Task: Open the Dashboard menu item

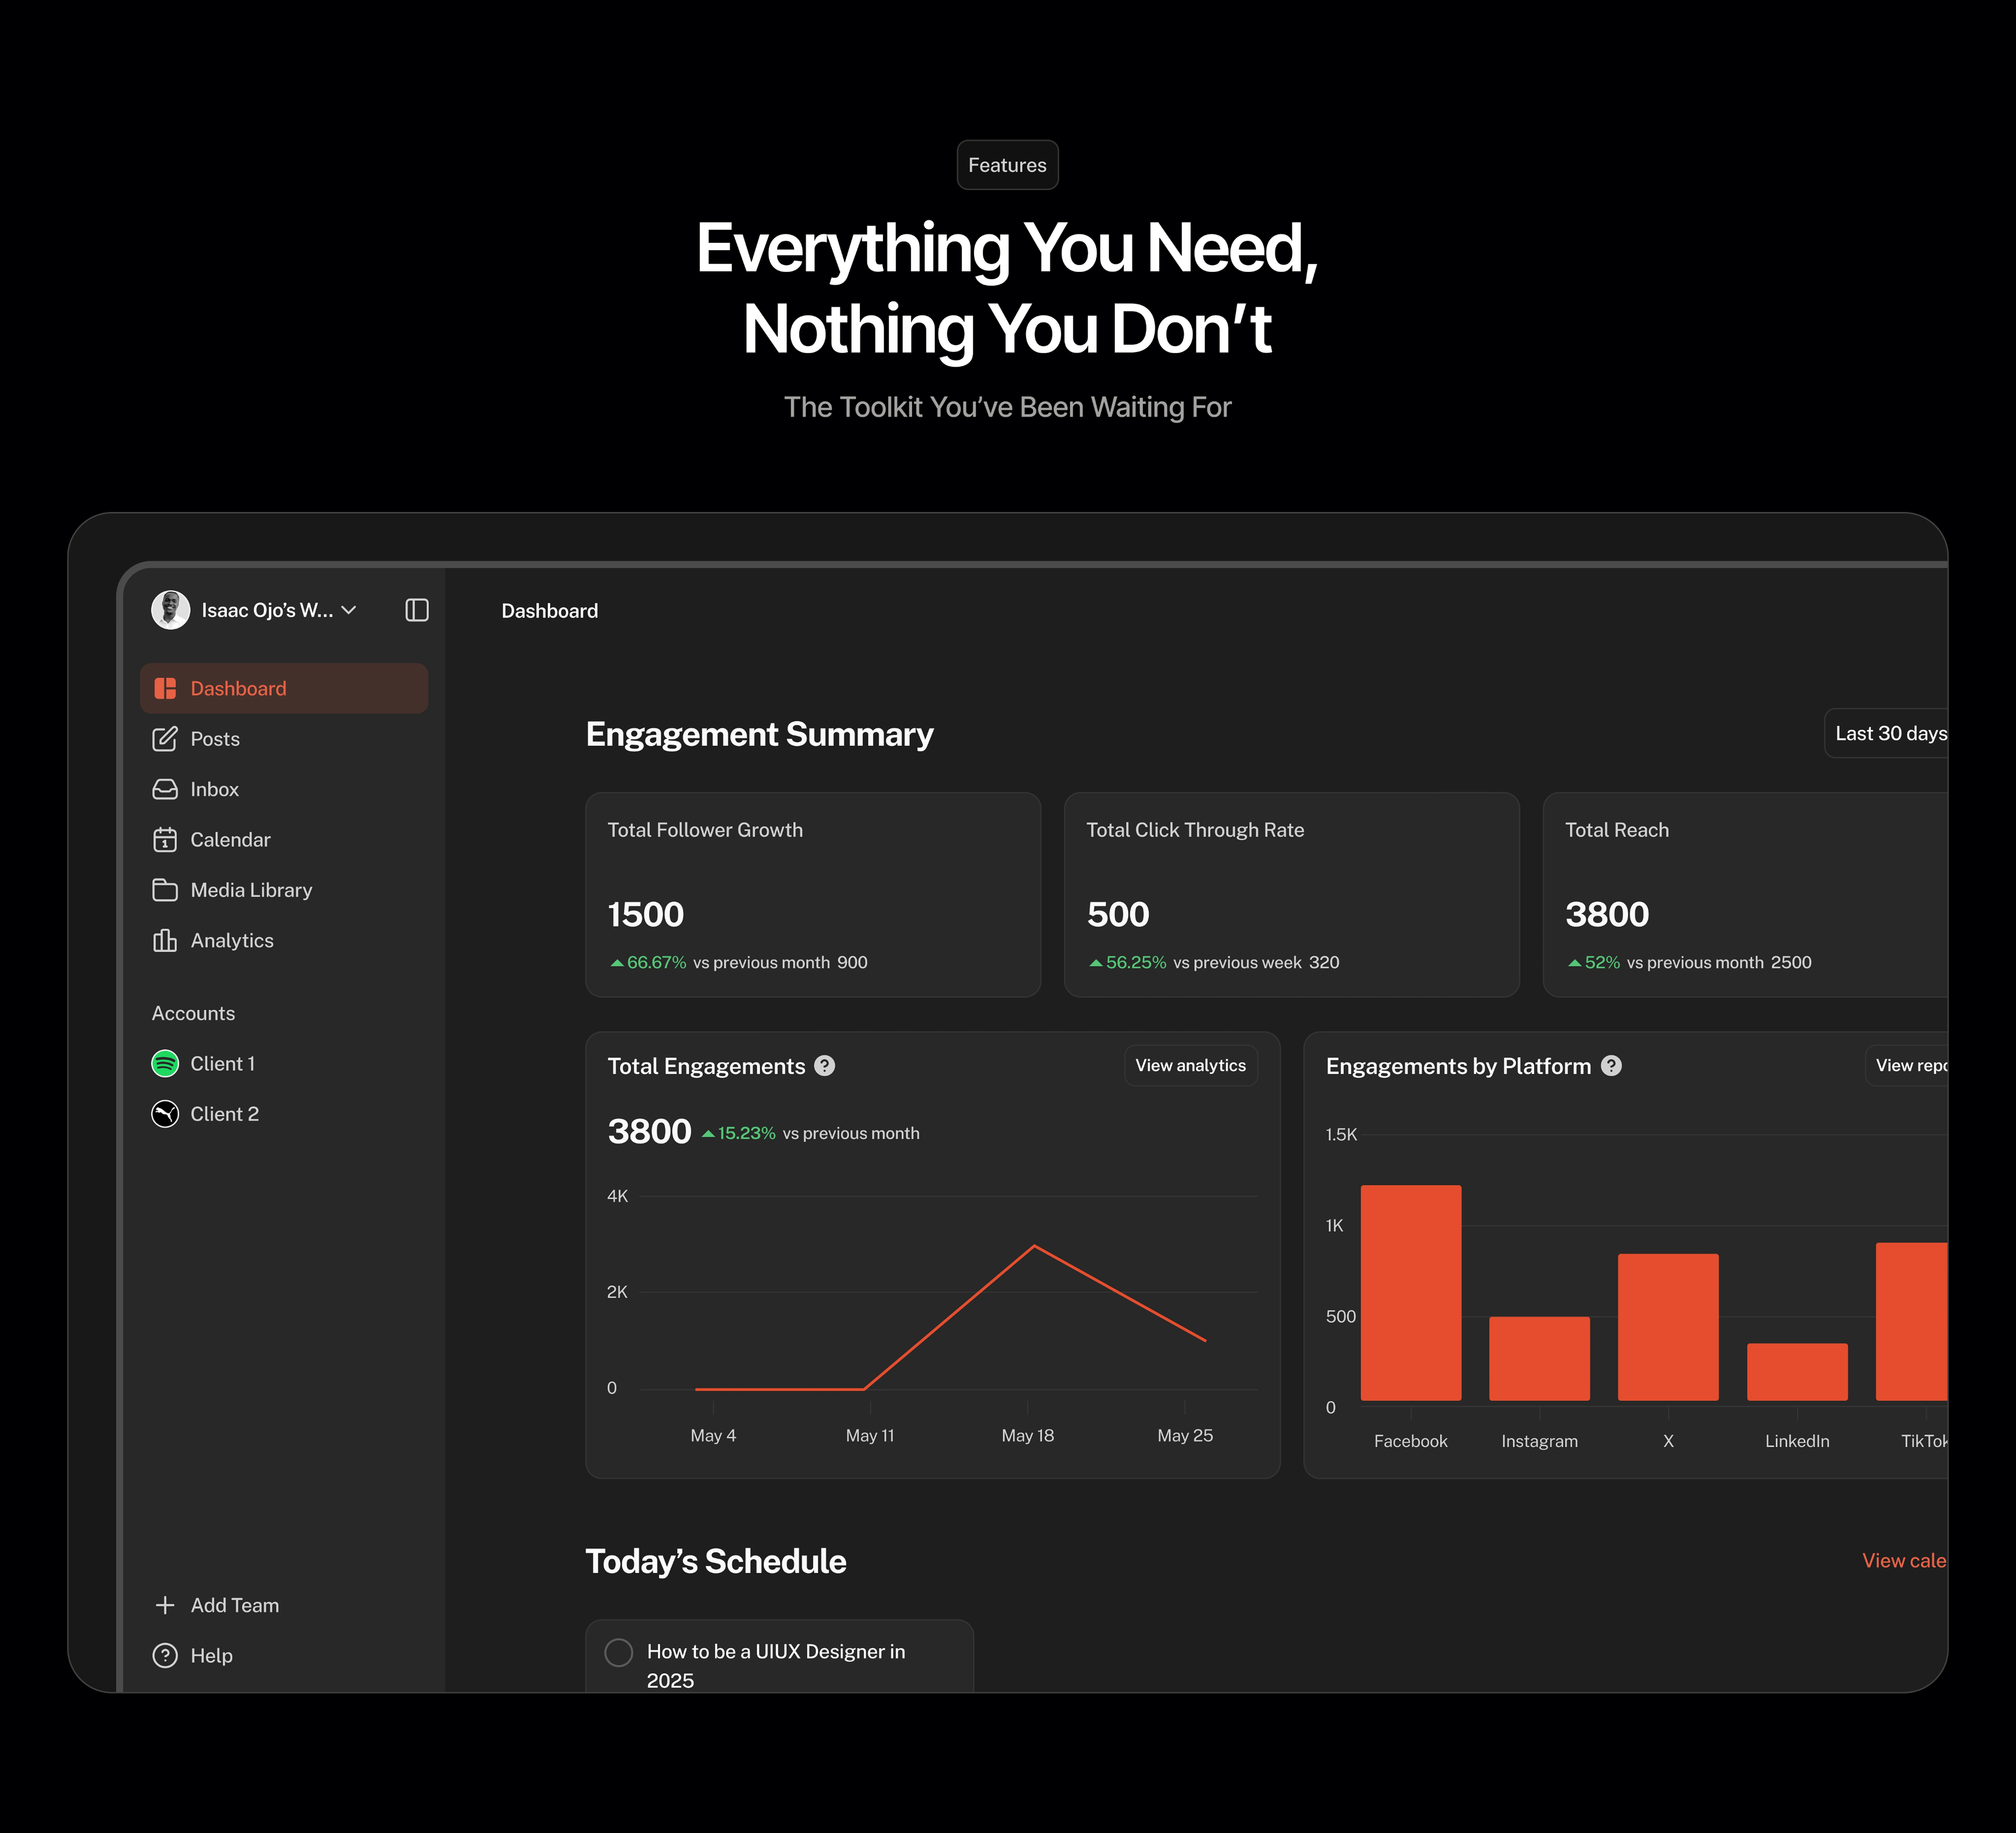Action: tap(284, 688)
